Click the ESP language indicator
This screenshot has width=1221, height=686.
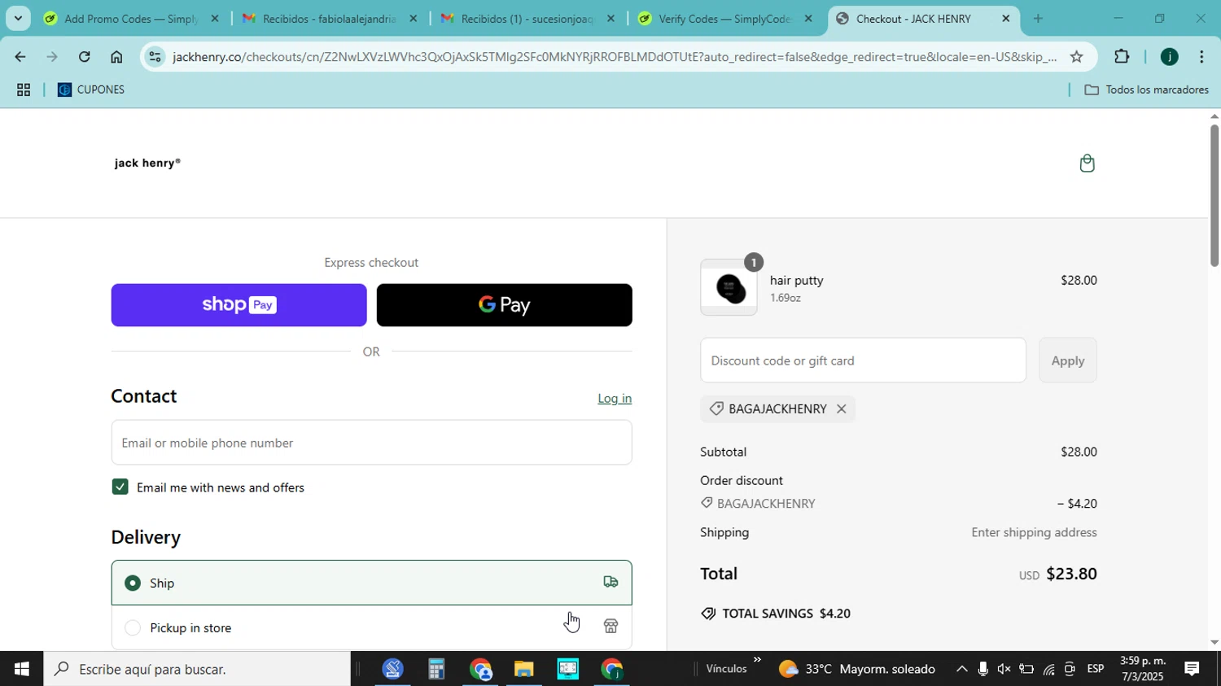pos(1096,670)
